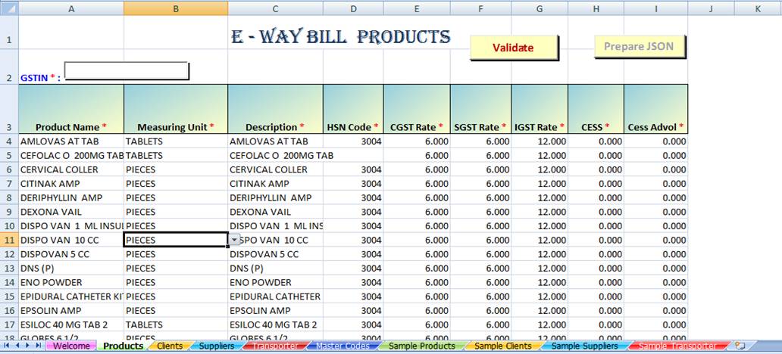This screenshot has height=354, width=782.
Task: Open the Transporter sheet tab
Action: [x=275, y=346]
